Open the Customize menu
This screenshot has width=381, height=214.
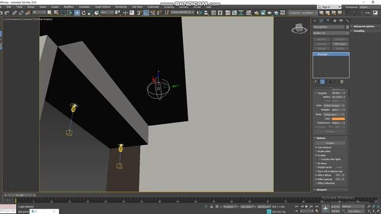[x=153, y=7]
